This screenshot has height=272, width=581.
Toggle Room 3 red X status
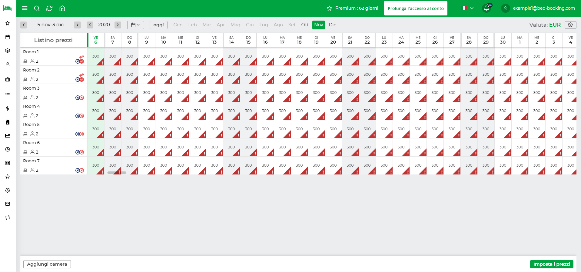pos(82,98)
